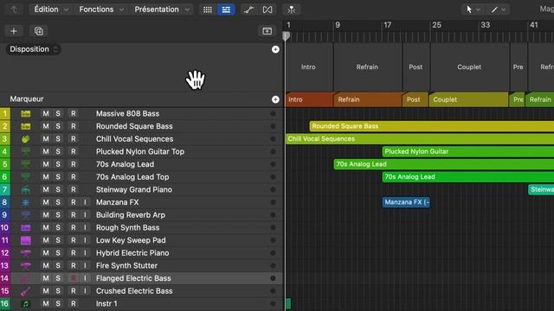Screen dimensions: 554x311
Task: Select the list view icon in toolbar
Action: point(226,10)
